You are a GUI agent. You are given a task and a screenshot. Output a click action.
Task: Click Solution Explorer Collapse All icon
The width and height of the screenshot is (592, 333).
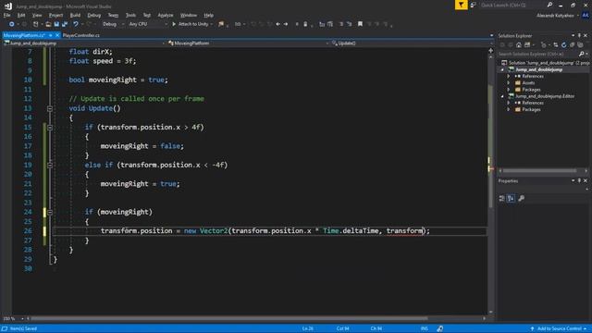572,45
